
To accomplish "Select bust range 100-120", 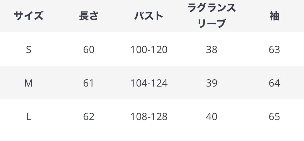I will tap(149, 49).
